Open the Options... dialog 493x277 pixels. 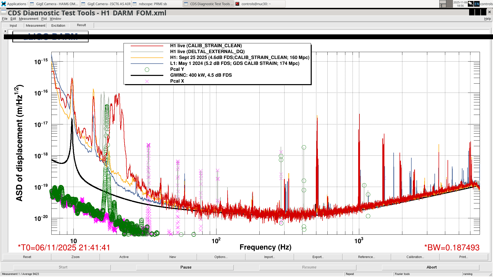tap(221, 257)
